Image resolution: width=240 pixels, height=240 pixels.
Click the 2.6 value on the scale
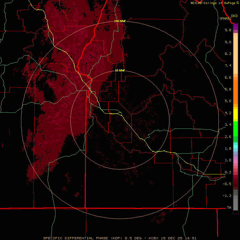[228, 137]
